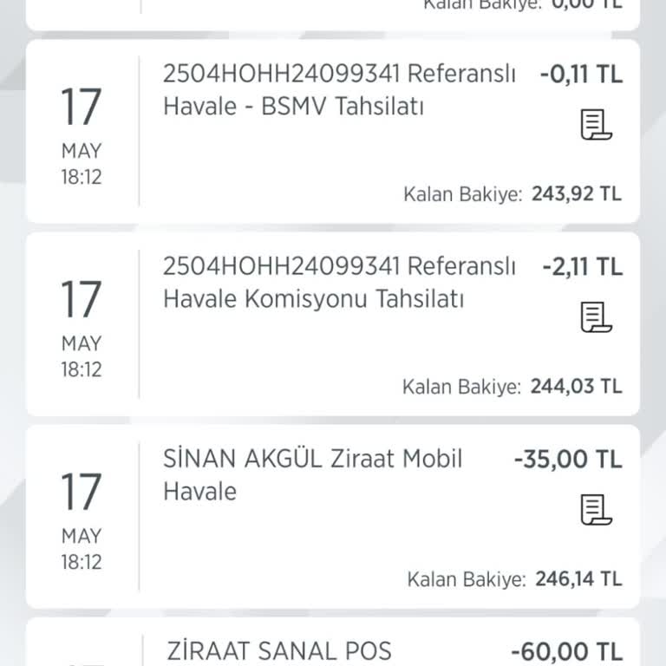Open SİNAN AKGÜL Ziraat Mobil Havale entry

click(x=313, y=475)
